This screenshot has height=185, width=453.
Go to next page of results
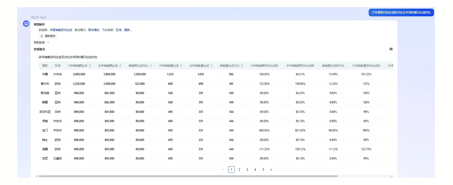point(271,170)
